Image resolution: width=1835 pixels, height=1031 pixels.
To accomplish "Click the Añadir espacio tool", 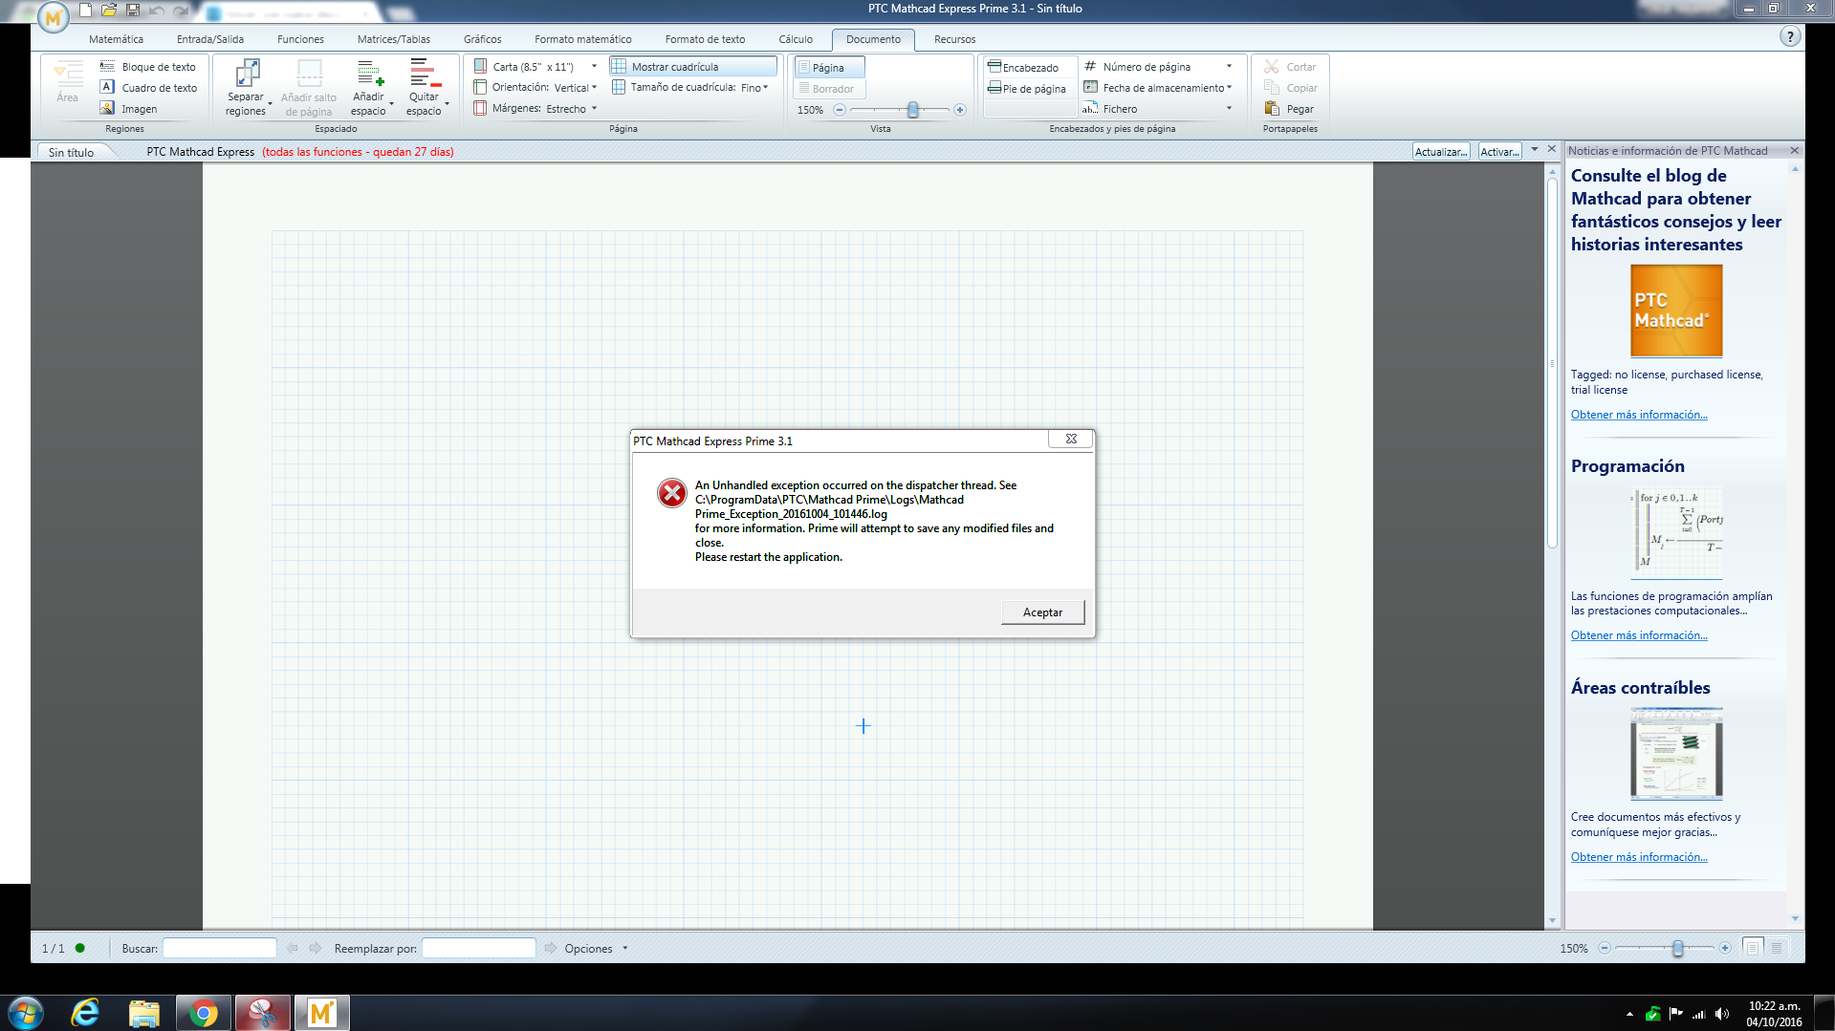I will coord(370,87).
